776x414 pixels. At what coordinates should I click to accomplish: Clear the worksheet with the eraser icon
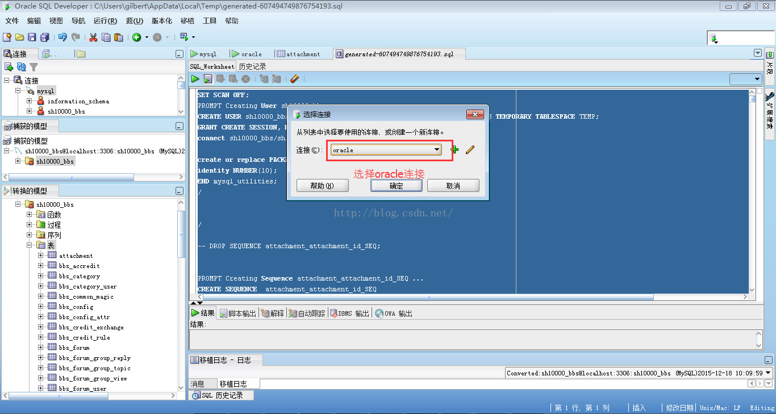294,78
